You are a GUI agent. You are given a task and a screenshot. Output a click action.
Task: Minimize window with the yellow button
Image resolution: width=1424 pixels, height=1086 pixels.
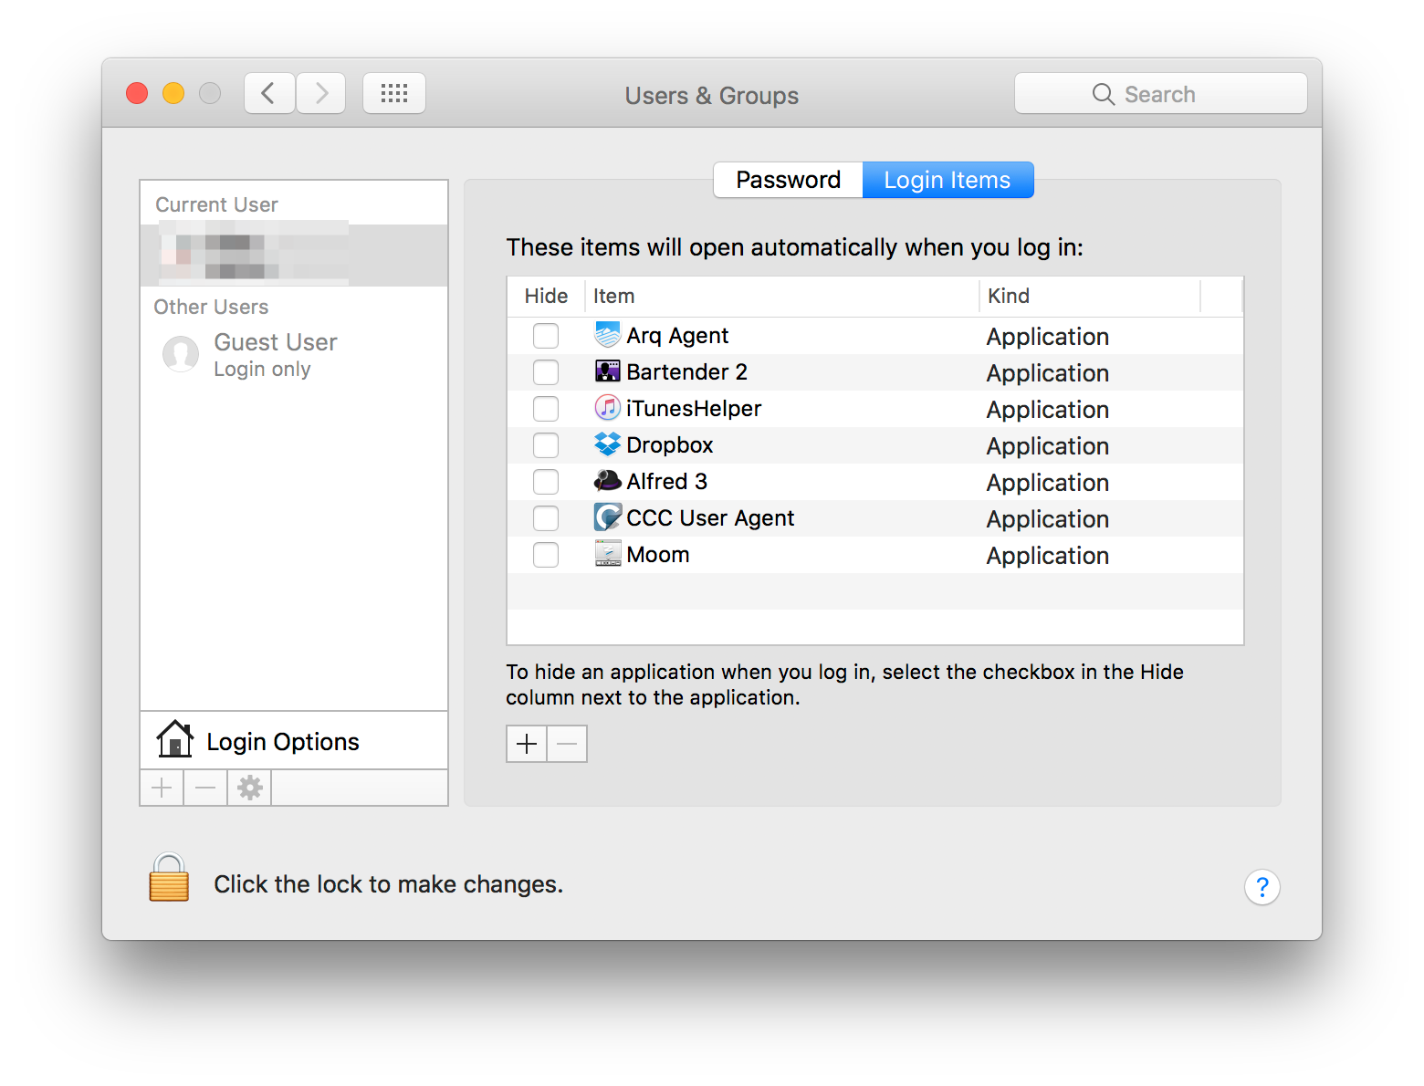pyautogui.click(x=173, y=93)
